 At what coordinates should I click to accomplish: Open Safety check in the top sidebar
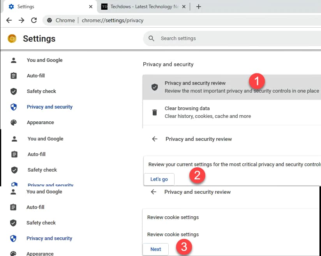click(x=41, y=91)
